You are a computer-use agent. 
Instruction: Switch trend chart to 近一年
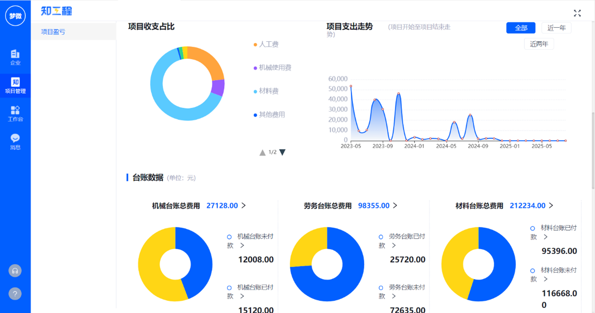click(x=556, y=28)
